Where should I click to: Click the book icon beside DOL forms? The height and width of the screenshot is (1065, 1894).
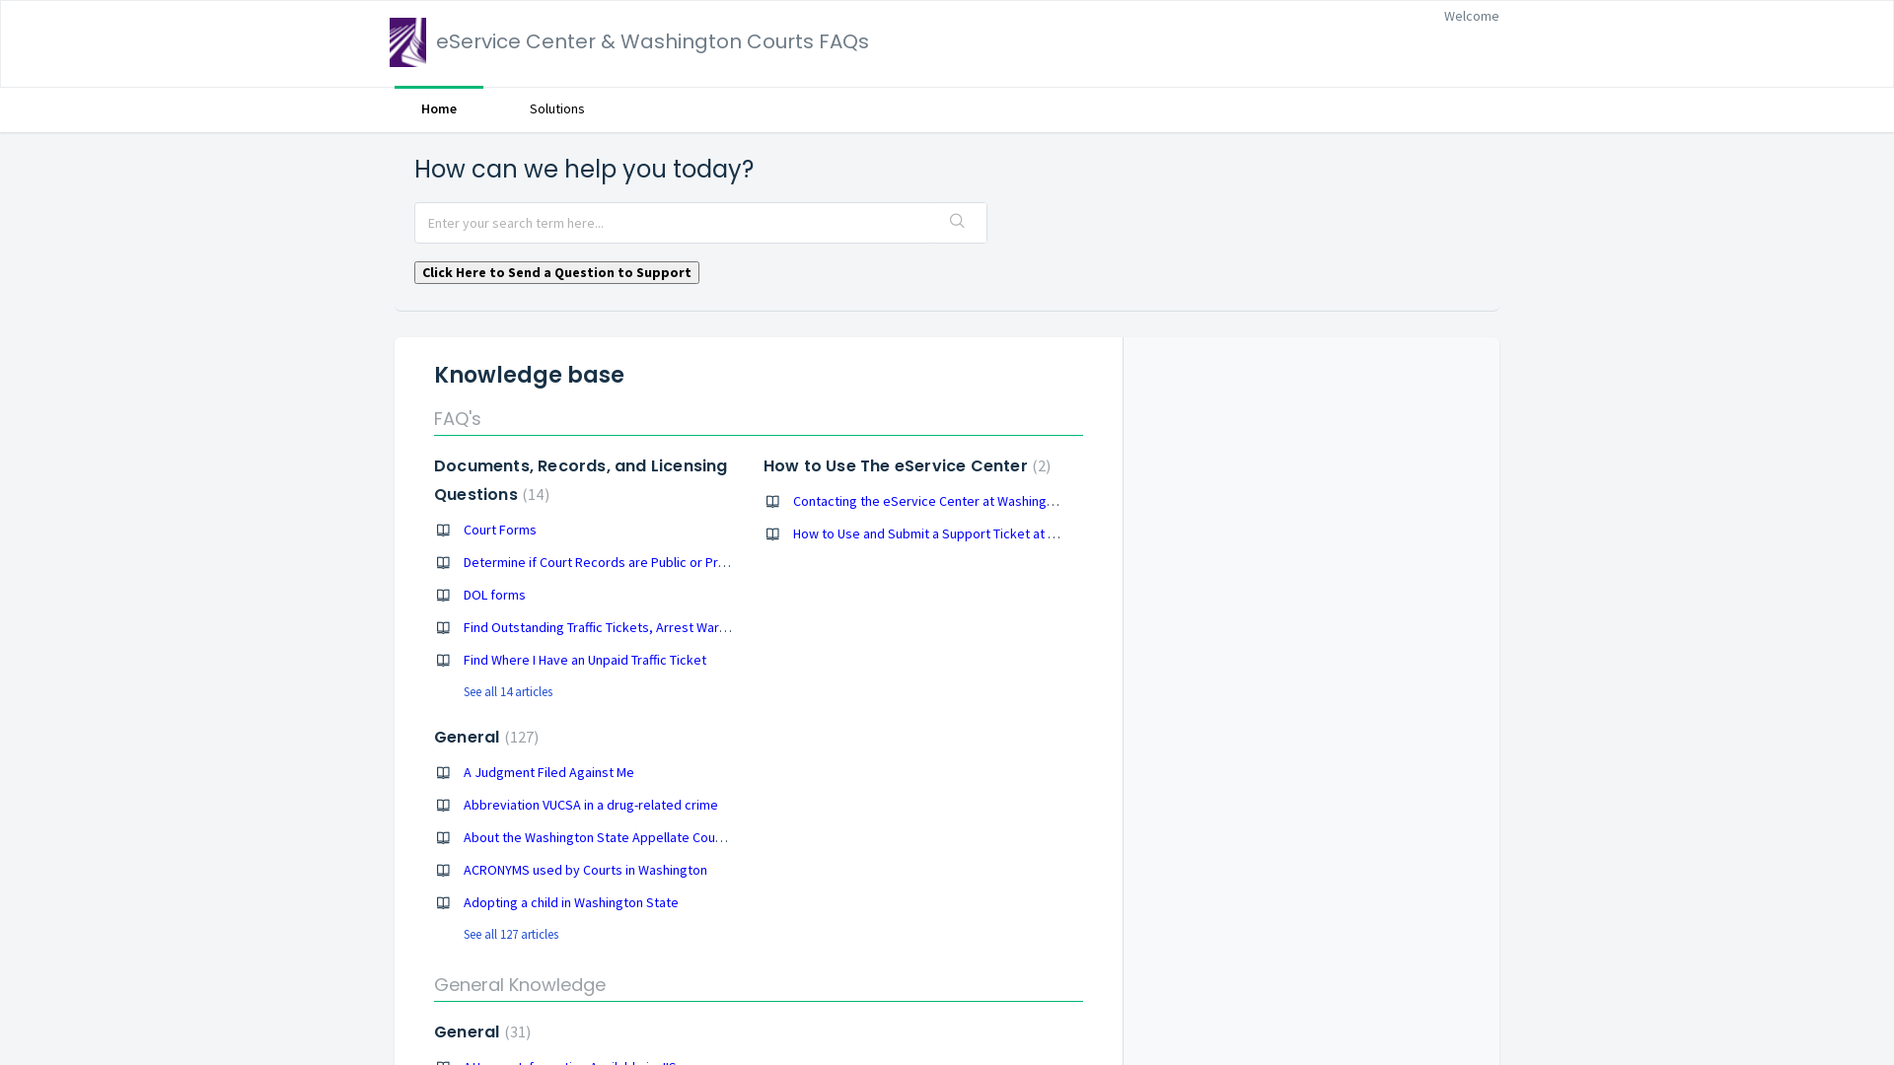click(443, 596)
